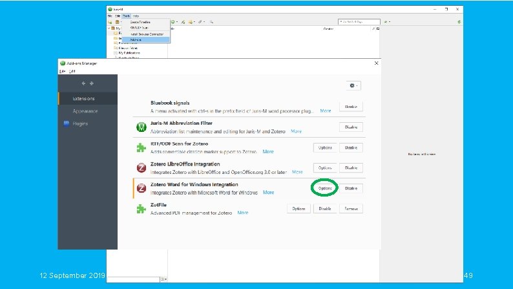
Task: Click the green Sync icon in Juris-M
Action: [x=459, y=22]
